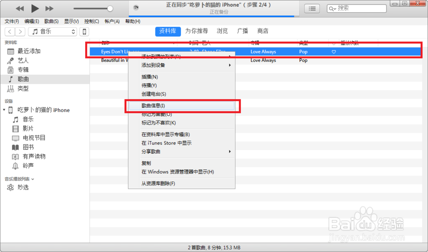The height and width of the screenshot is (252, 428).
Task: Switch to the 浏览 tab
Action: pyautogui.click(x=222, y=31)
